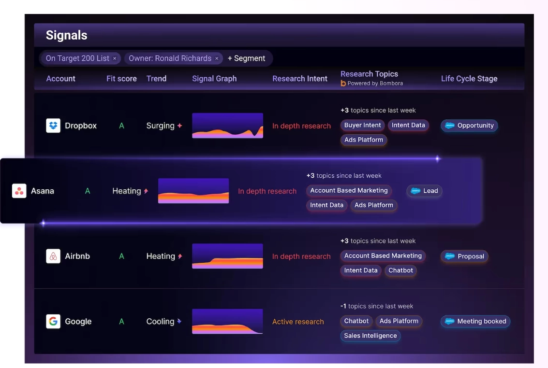The height and width of the screenshot is (368, 548).
Task: Click the Ads Platform topic tag for Dropbox
Action: point(363,140)
